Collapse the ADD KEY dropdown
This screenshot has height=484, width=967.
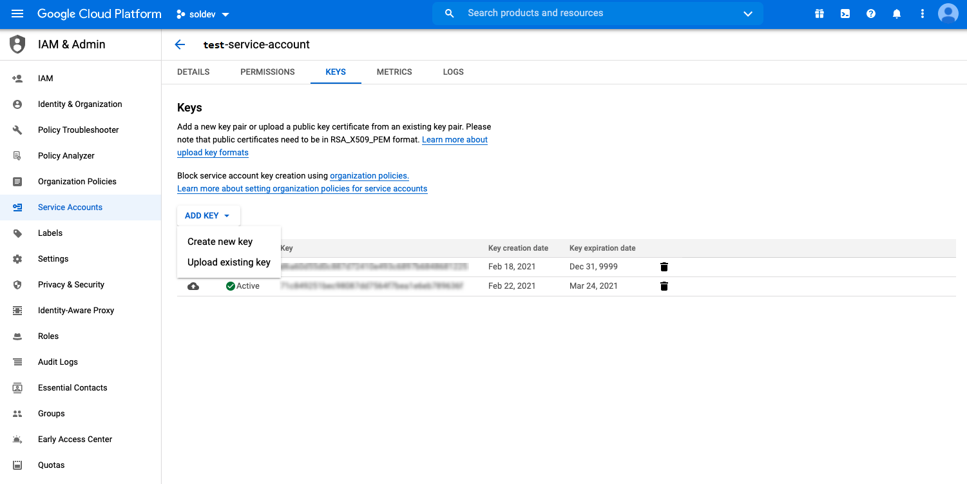tap(207, 216)
